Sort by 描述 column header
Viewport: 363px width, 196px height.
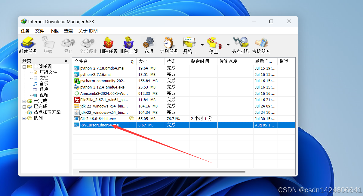pos(286,61)
